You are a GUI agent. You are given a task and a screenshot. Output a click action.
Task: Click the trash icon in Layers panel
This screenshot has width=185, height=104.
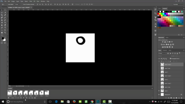[182, 98]
